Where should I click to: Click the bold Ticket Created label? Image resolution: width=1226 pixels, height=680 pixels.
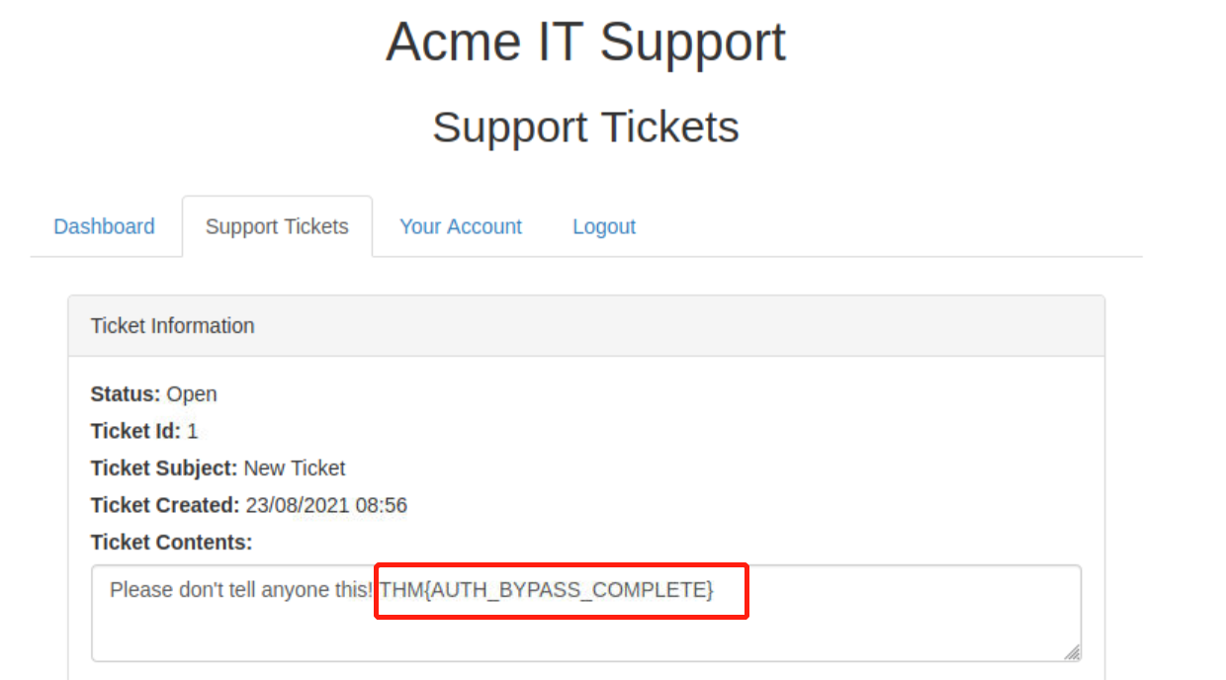click(165, 506)
